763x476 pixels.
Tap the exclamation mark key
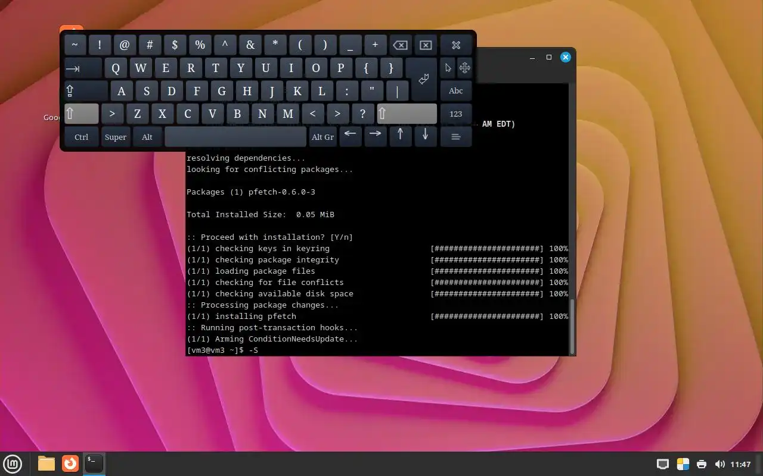click(100, 45)
